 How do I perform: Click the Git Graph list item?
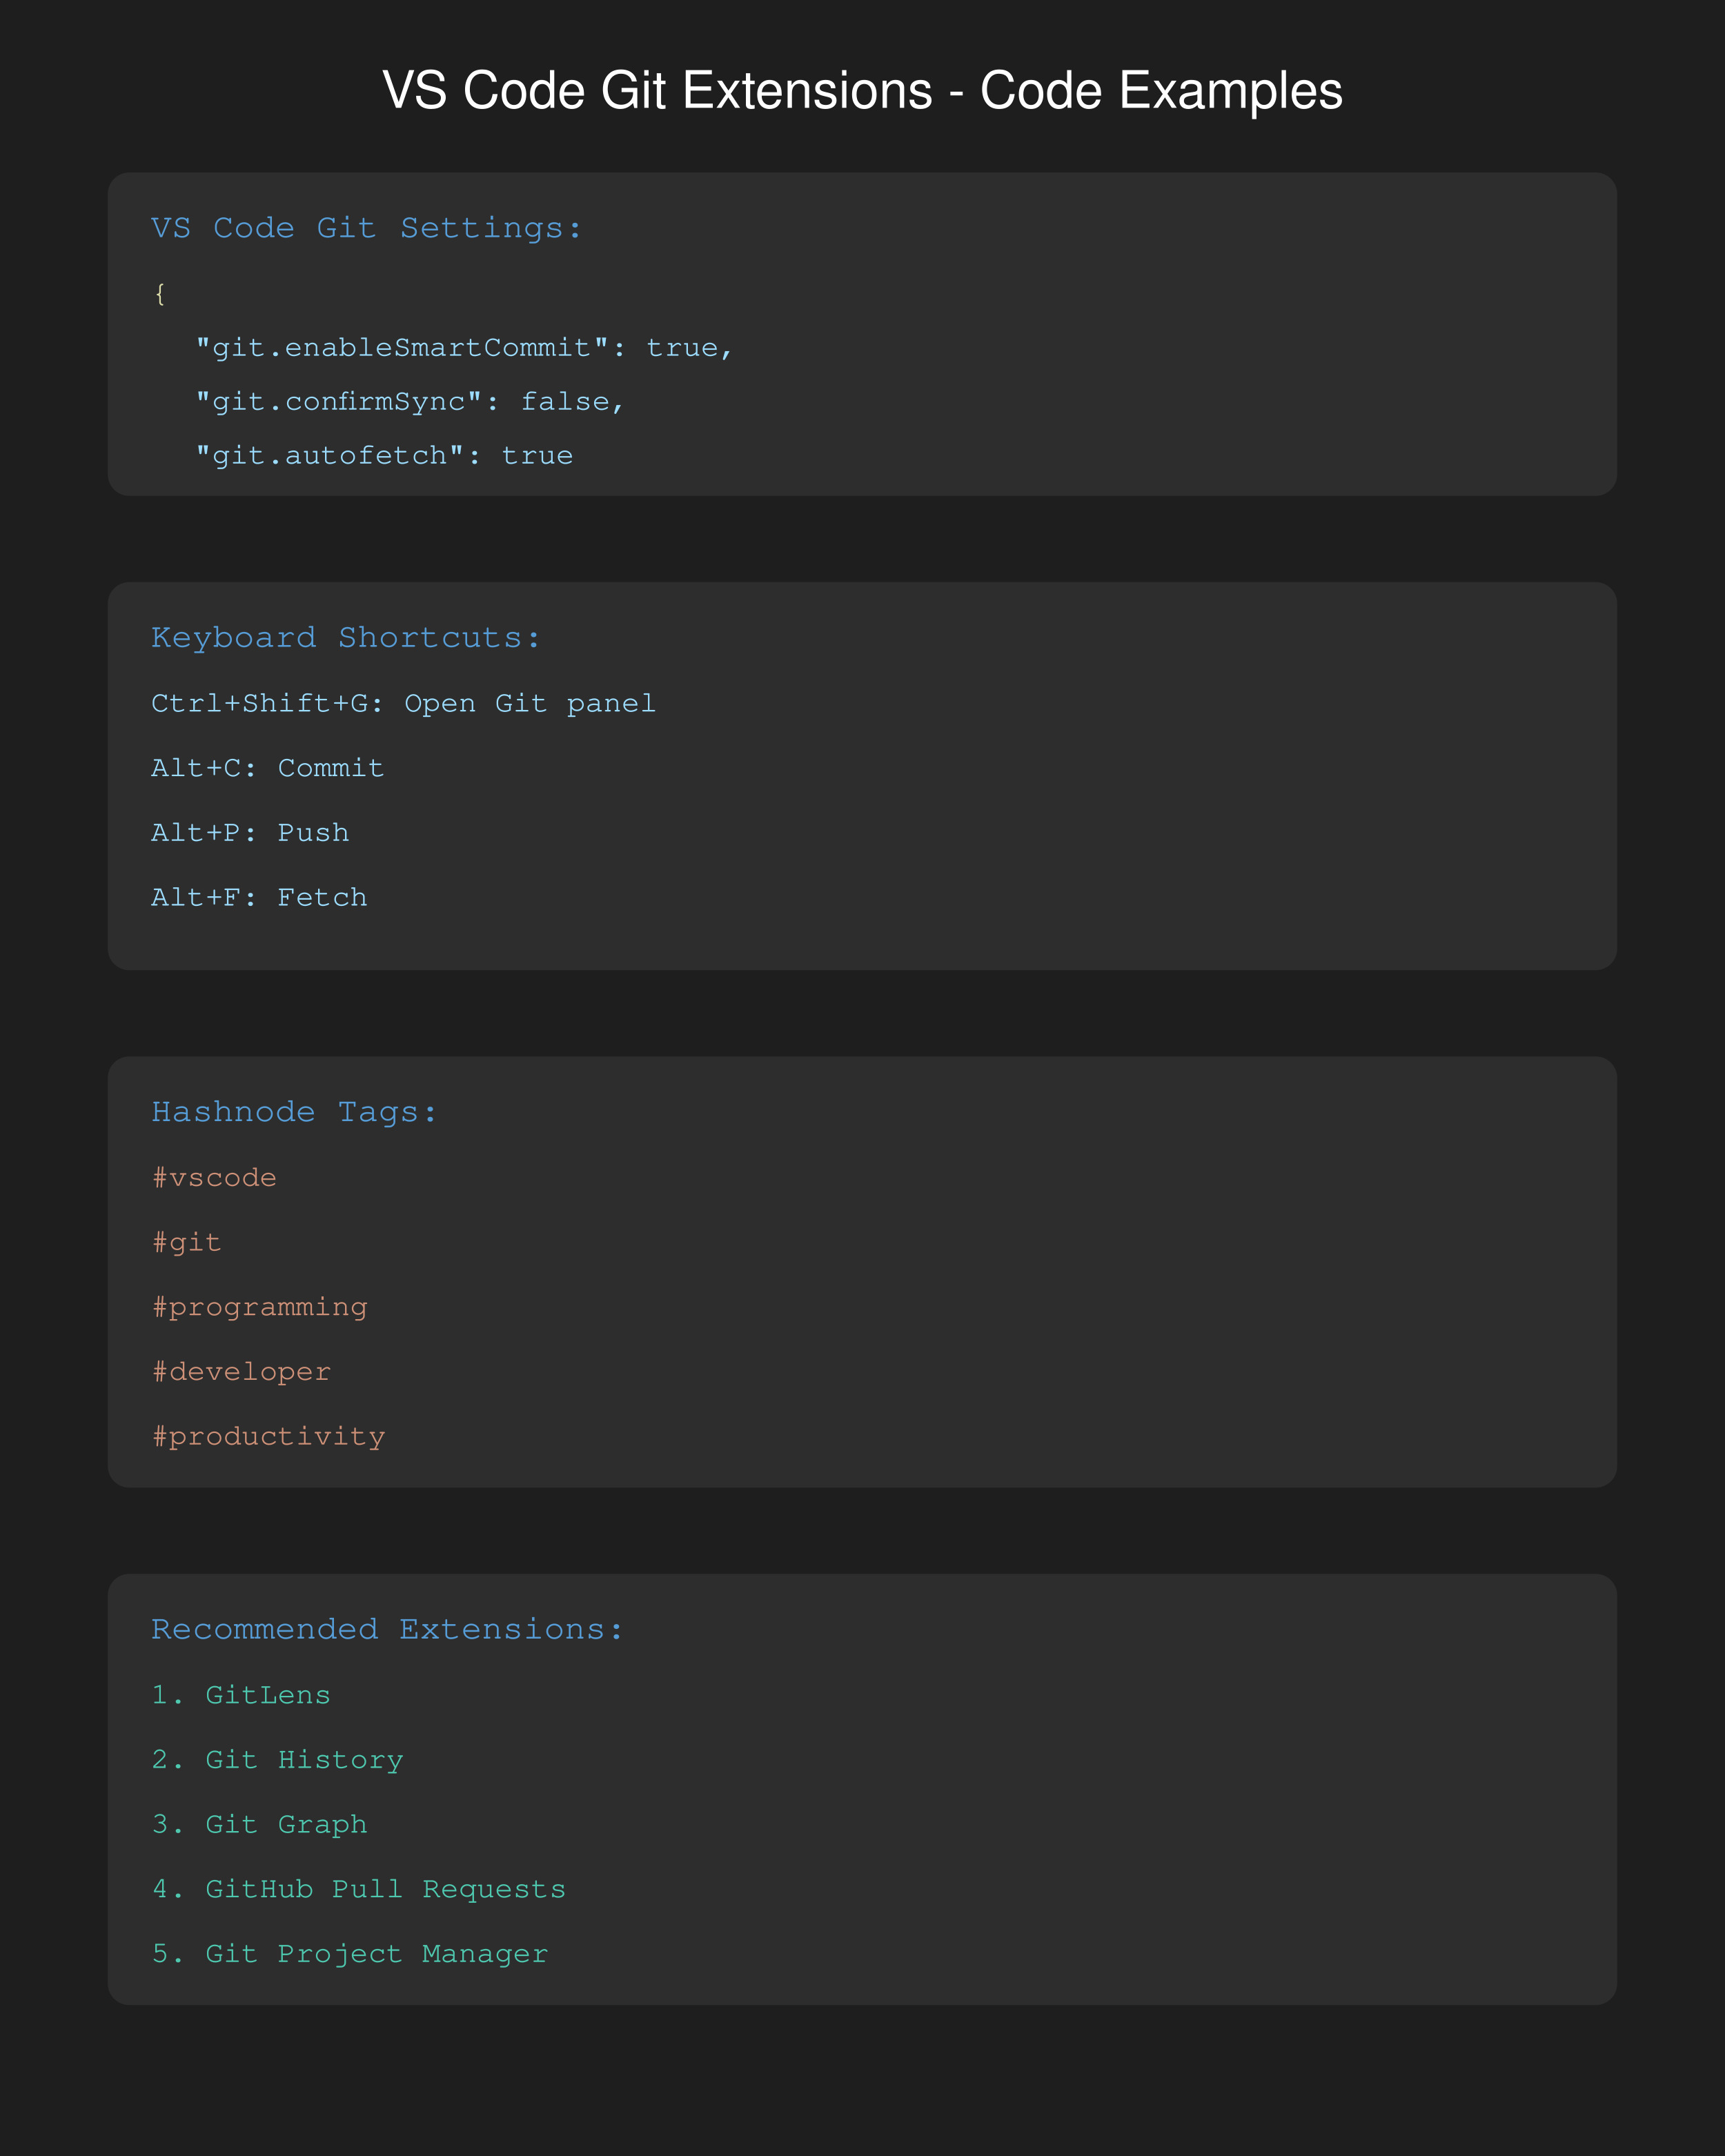pos(259,1825)
